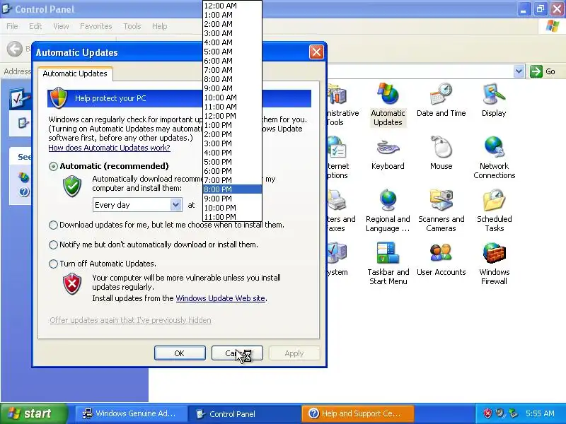Choose 5:00 PM from the time list

[233, 162]
